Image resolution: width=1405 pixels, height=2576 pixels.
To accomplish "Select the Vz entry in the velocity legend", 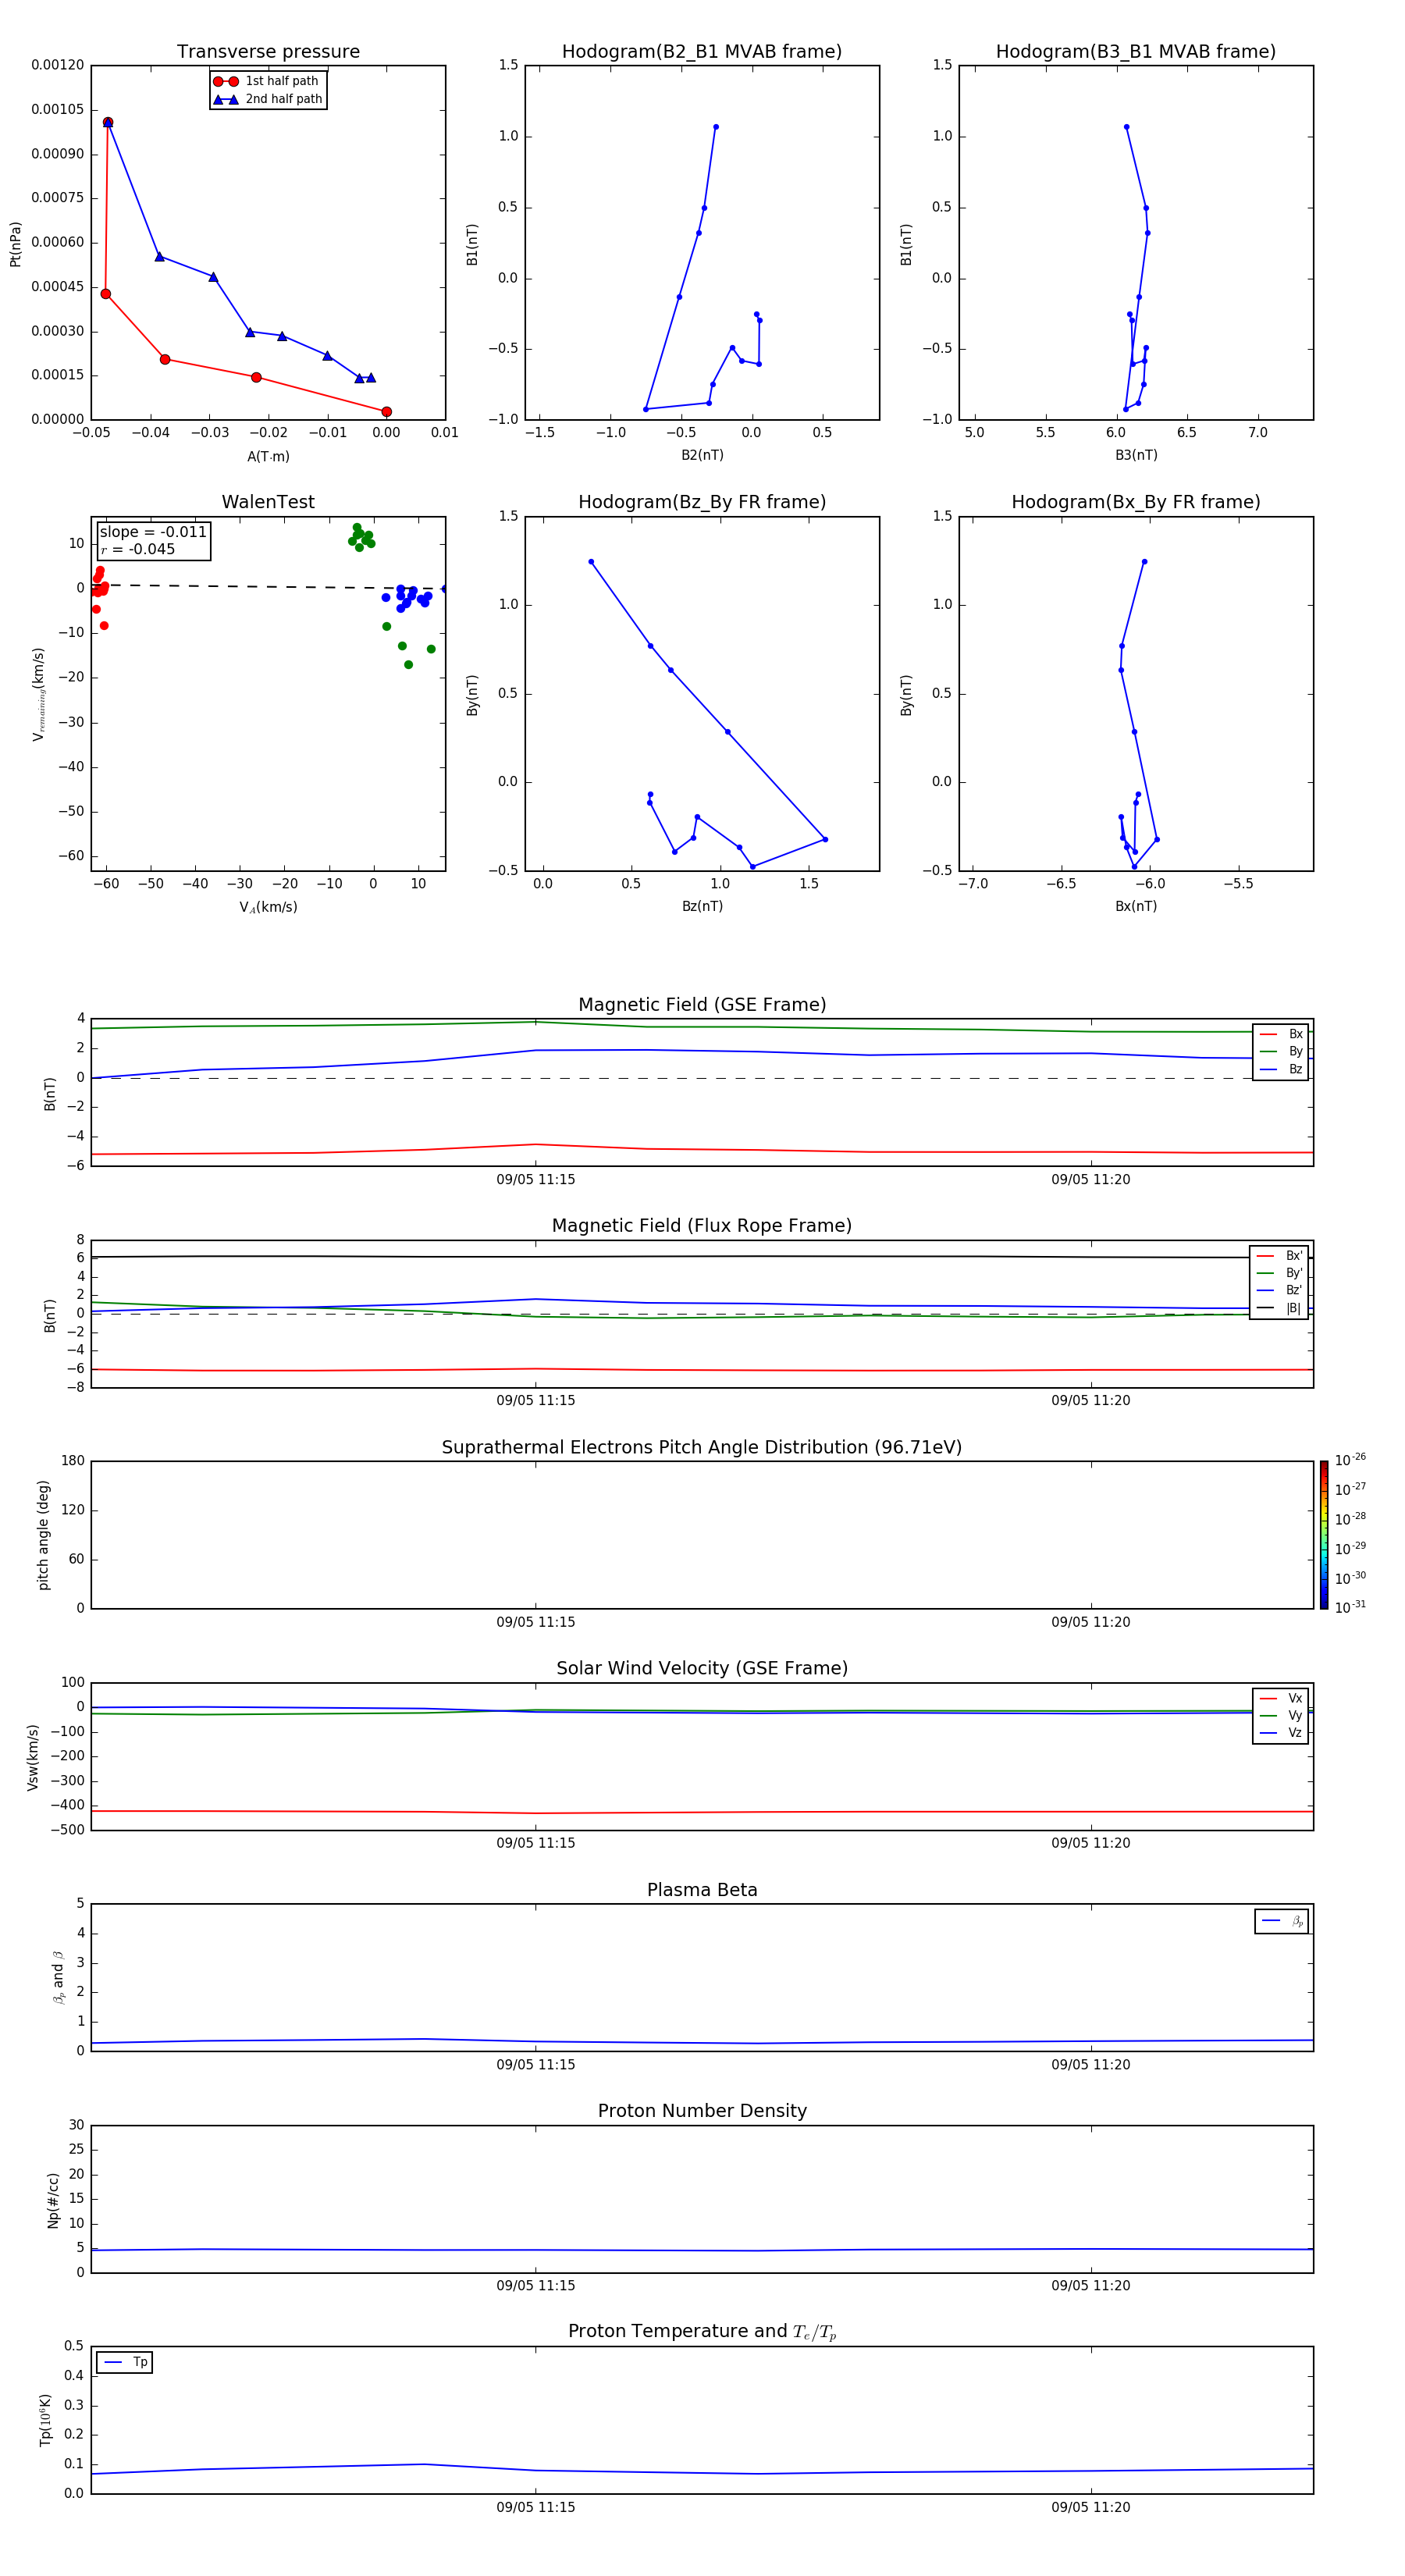I will [x=1281, y=1733].
